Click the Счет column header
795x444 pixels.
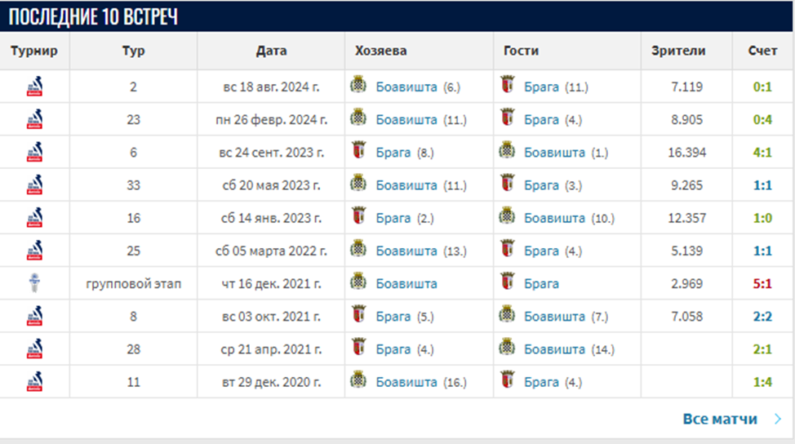coord(762,51)
